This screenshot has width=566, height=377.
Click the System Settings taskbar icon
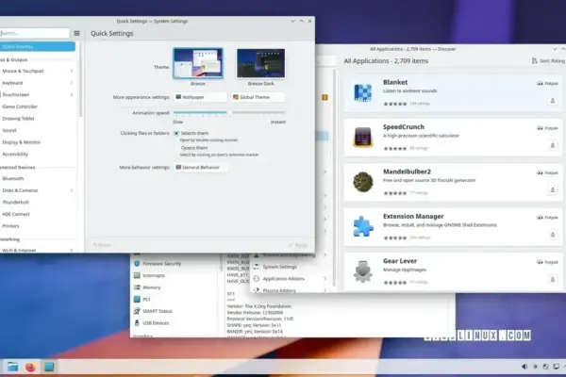(49, 367)
